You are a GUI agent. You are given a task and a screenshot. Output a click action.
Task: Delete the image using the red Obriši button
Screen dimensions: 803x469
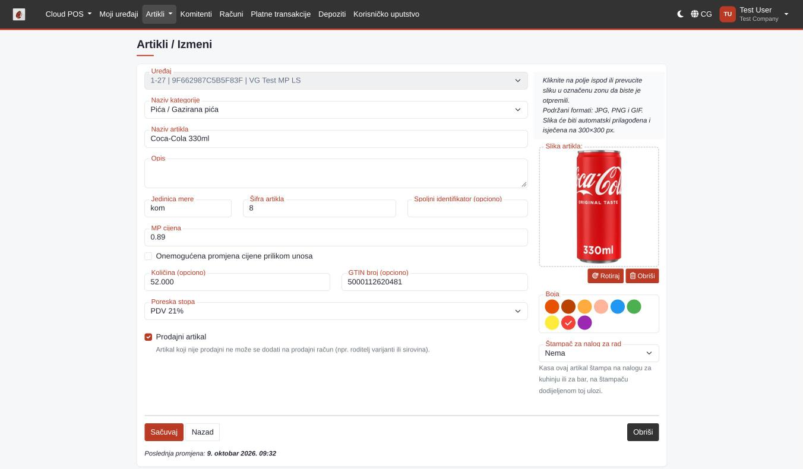pos(642,276)
